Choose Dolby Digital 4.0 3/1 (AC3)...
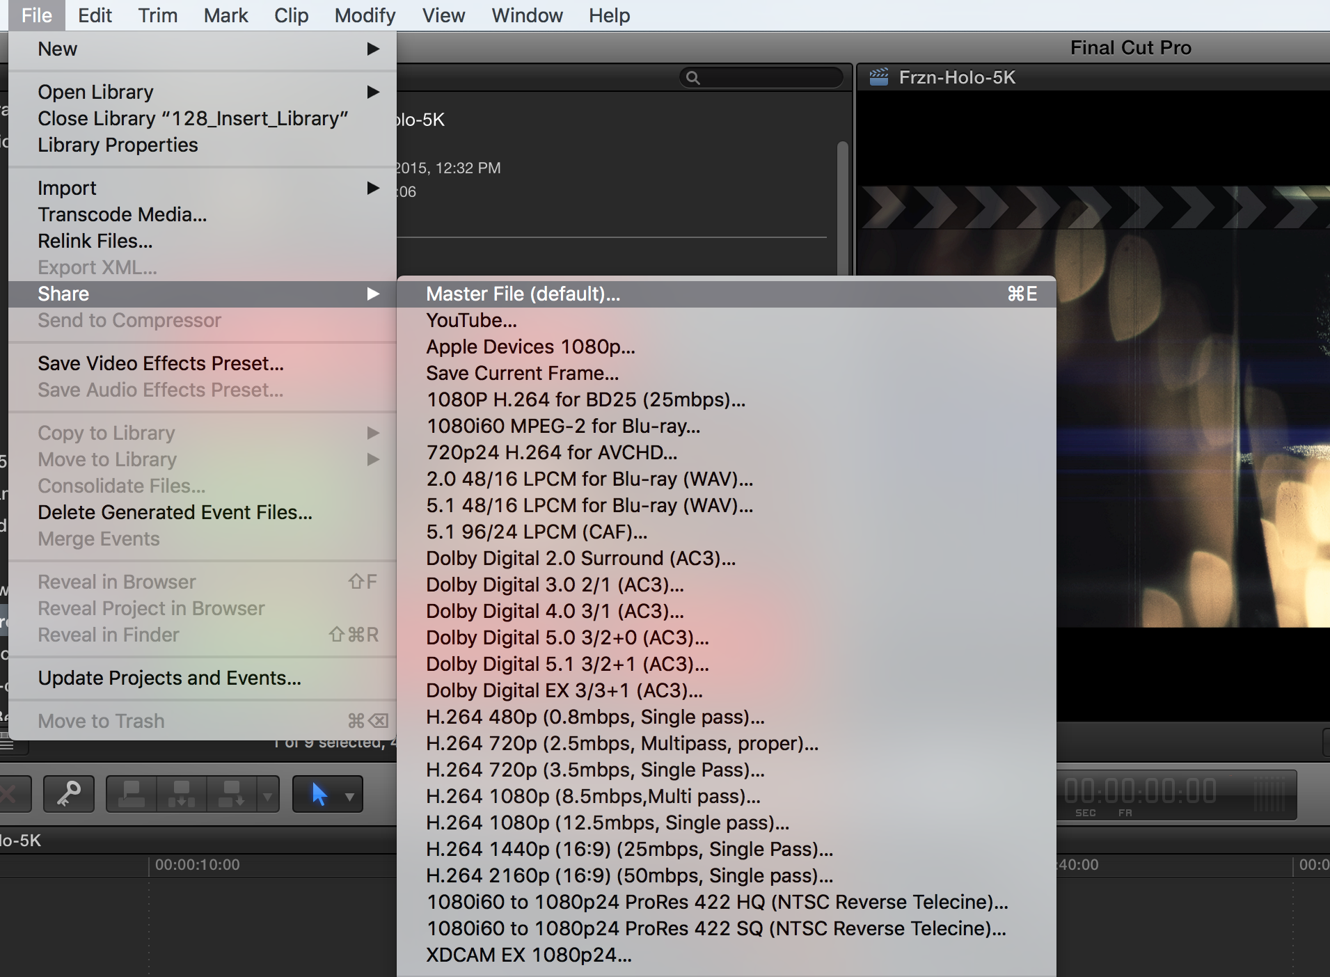The width and height of the screenshot is (1330, 977). pos(727,611)
